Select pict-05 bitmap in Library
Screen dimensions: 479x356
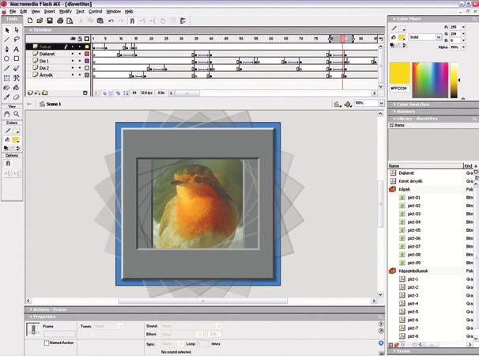point(414,230)
